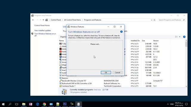Select Babylon program row
Viewport: 191px width, 107px height.
pos(122,78)
